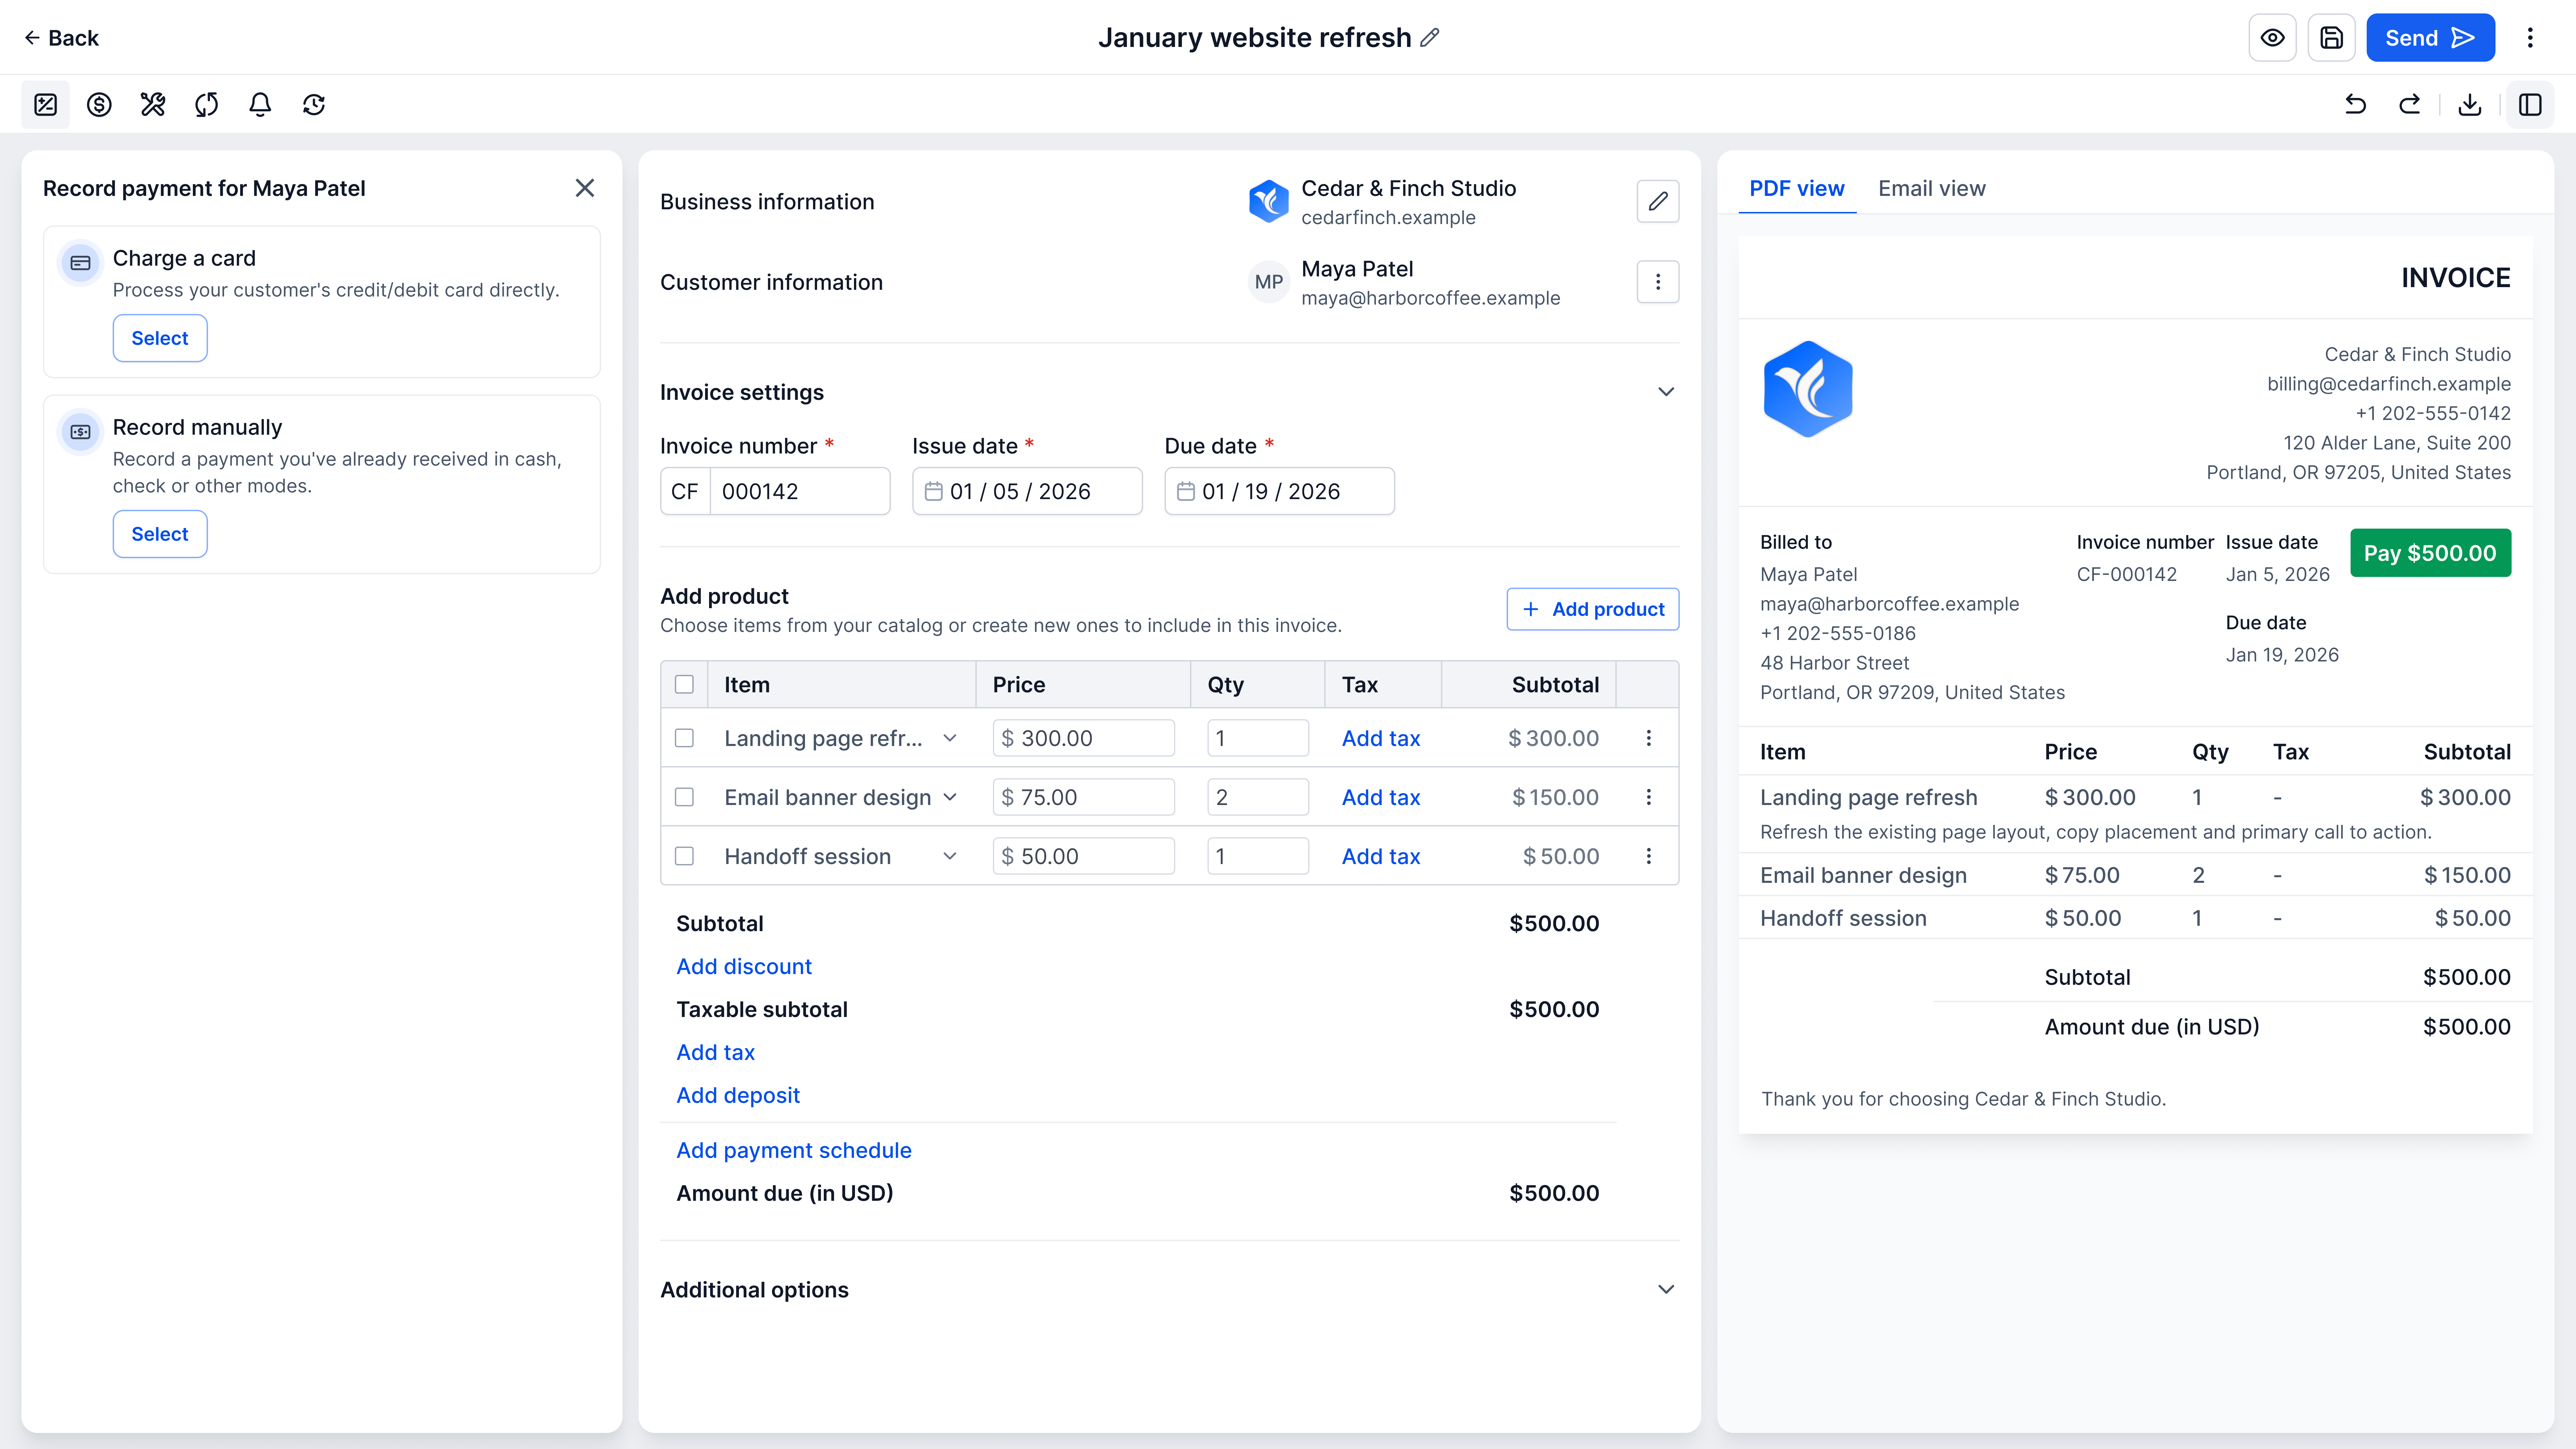Screen dimensions: 2576x1449
Task: Close the Record payment panel
Action: [x=585, y=188]
